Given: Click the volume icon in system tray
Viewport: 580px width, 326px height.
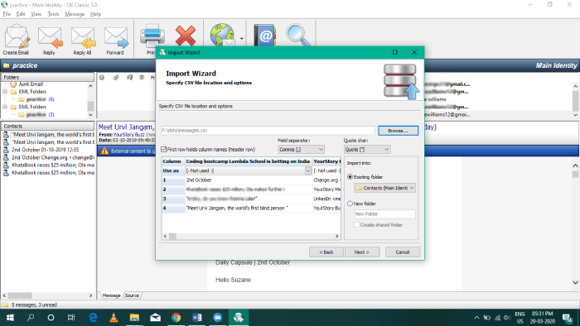Looking at the screenshot, I should point(507,318).
